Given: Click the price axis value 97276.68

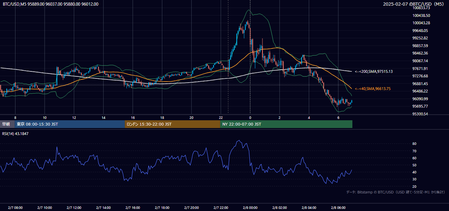Looking at the screenshot, I should point(421,76).
